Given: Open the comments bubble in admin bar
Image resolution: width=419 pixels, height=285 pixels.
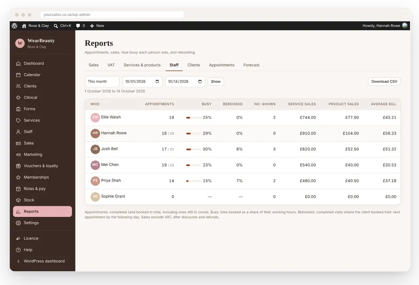Looking at the screenshot, I should [80, 26].
